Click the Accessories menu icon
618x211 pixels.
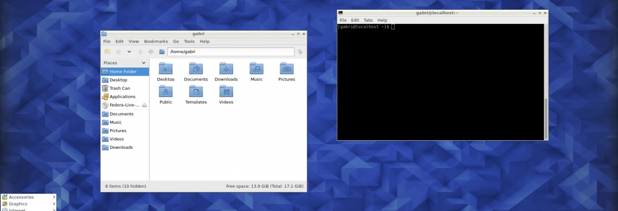click(5, 197)
